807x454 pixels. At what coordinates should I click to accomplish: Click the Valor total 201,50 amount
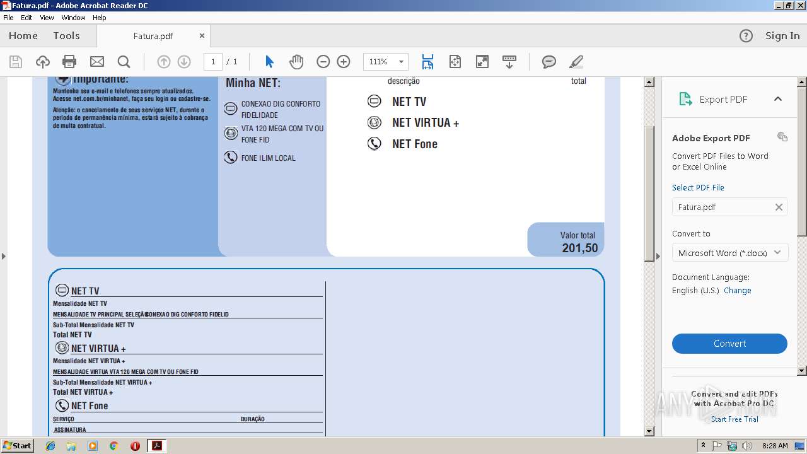coord(579,248)
